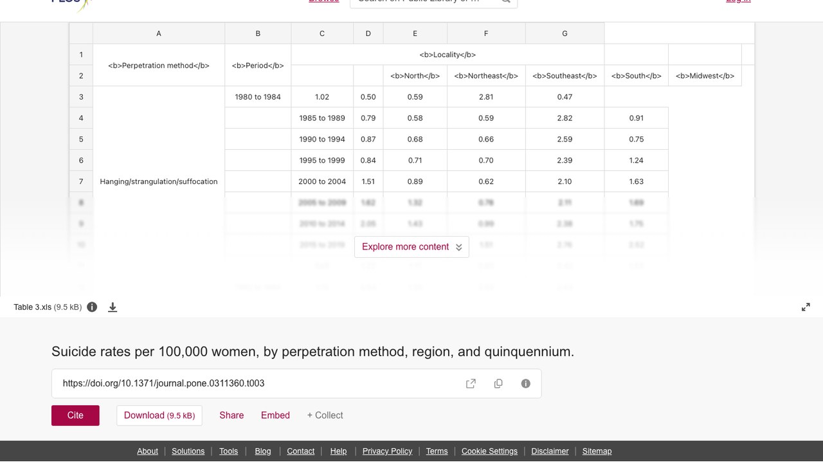823x463 pixels.
Task: Expand Explore more content
Action: point(411,247)
